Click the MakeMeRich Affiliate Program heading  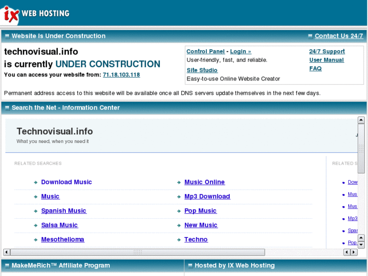coord(61,265)
